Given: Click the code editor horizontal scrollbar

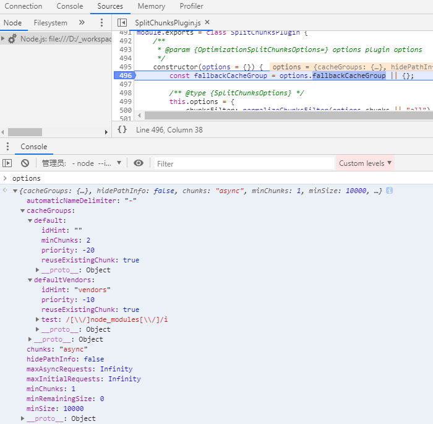Looking at the screenshot, I should (288, 115).
